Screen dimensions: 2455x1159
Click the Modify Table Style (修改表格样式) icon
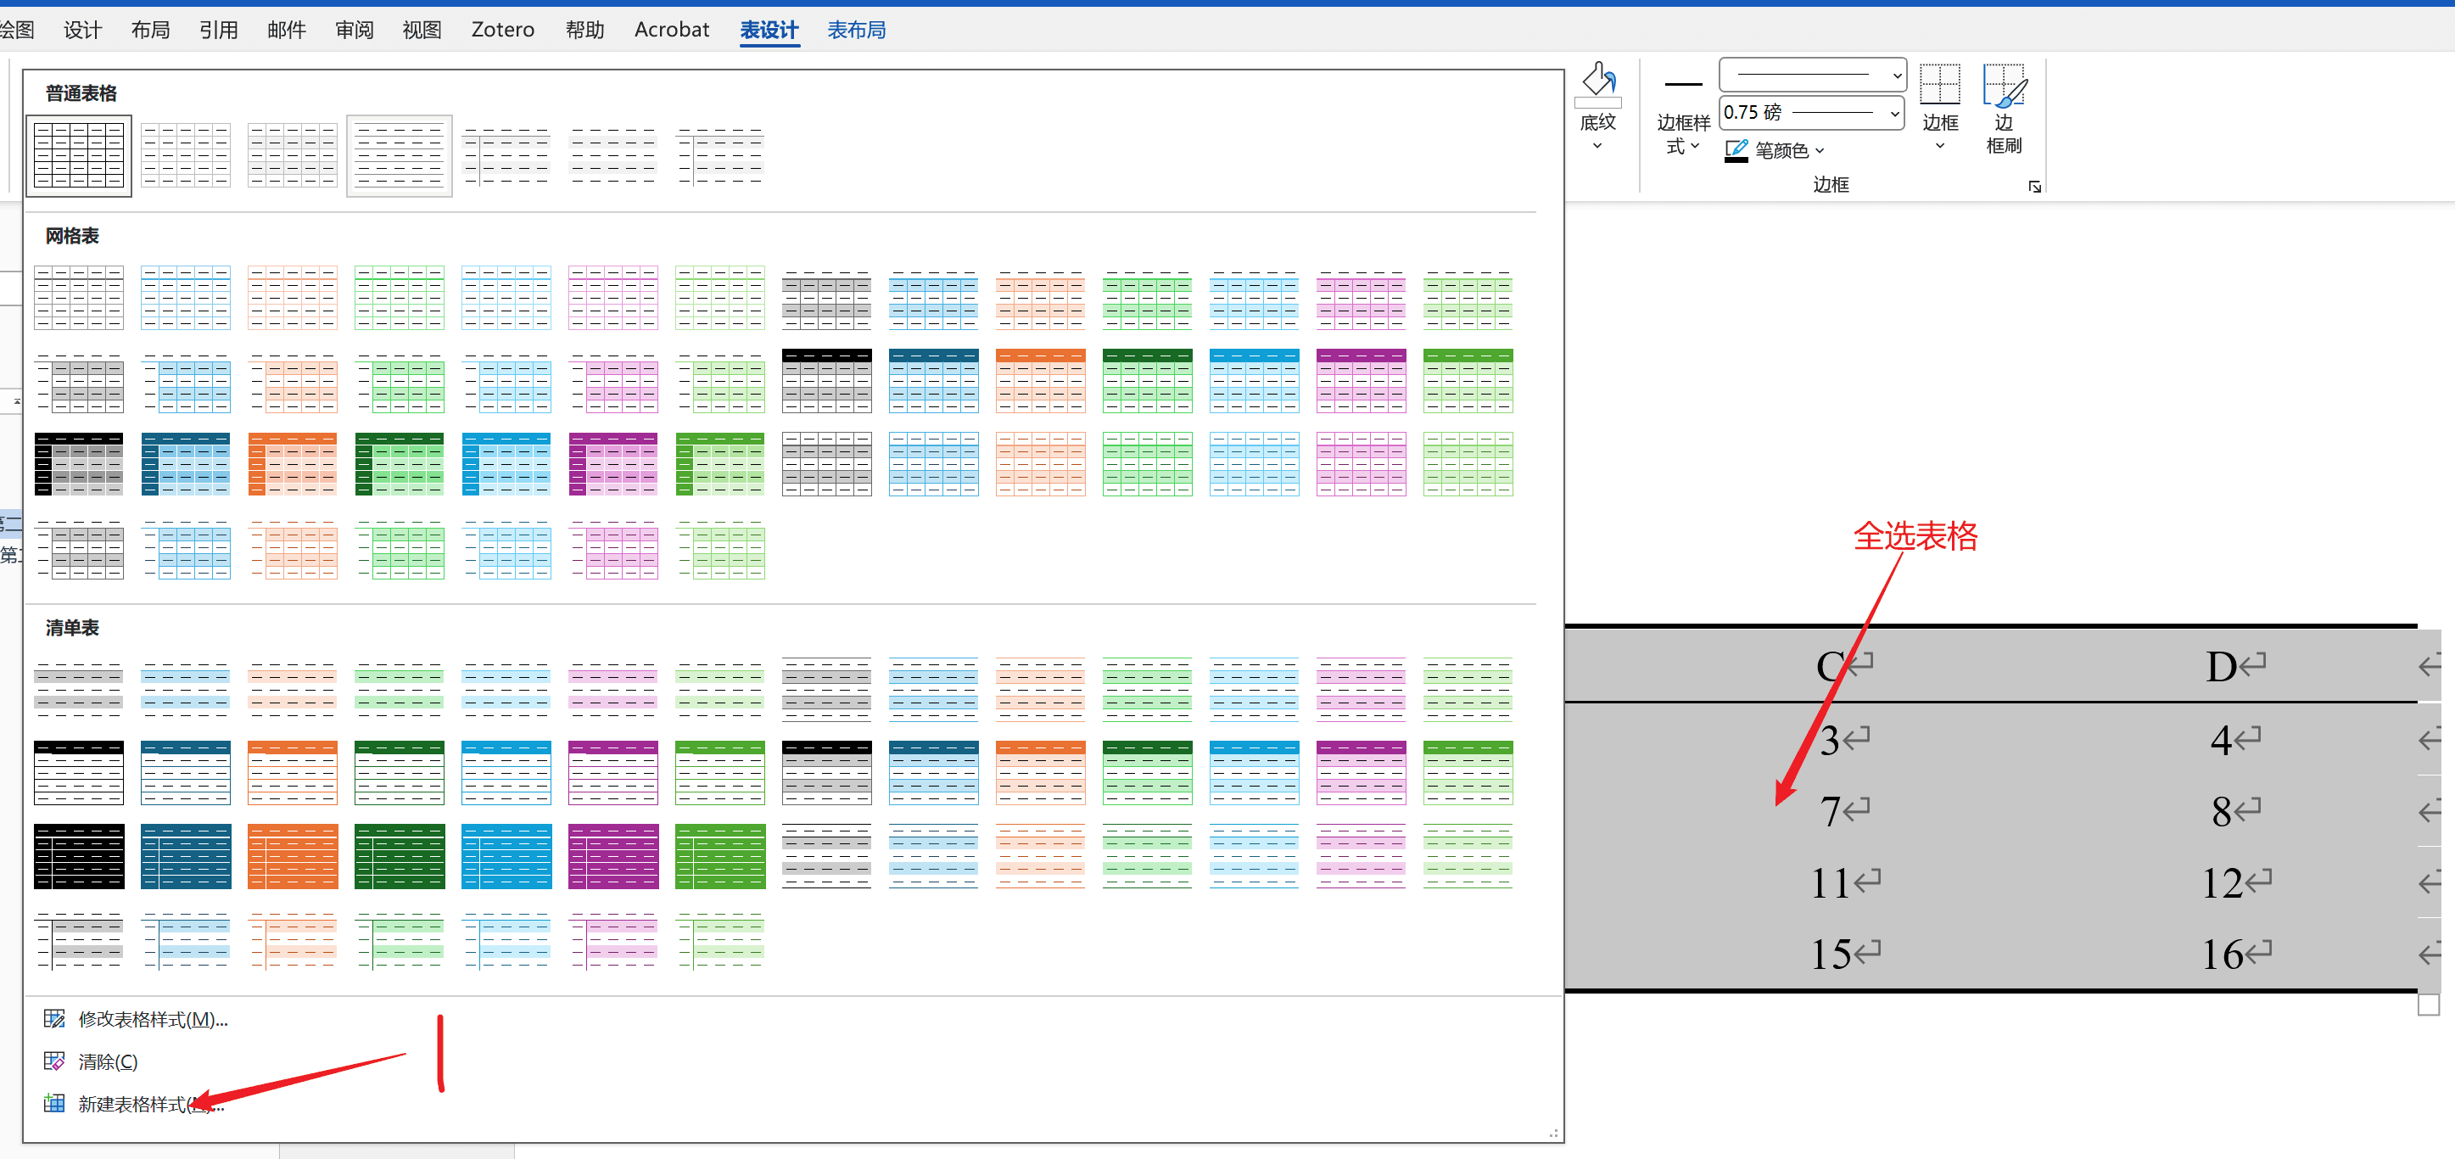[x=54, y=1019]
